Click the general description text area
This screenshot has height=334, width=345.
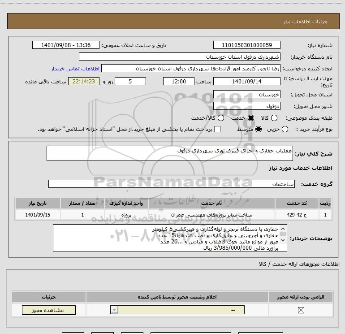[x=170, y=153]
